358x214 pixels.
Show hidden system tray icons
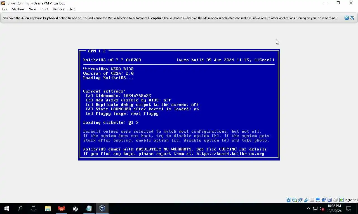[308, 208]
